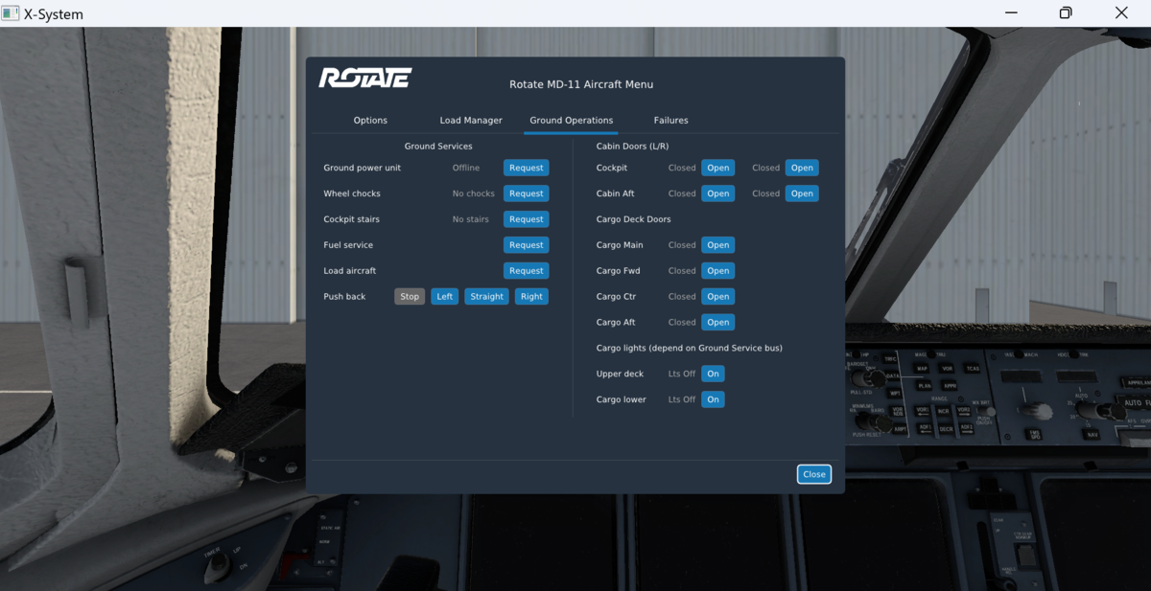Click the VOR2 right-arrow button
The height and width of the screenshot is (591, 1151).
(x=964, y=411)
